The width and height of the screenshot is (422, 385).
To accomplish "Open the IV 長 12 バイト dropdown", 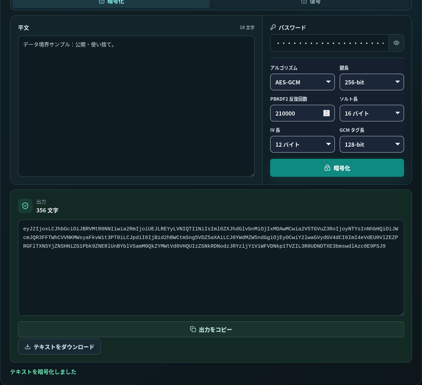I will point(302,144).
